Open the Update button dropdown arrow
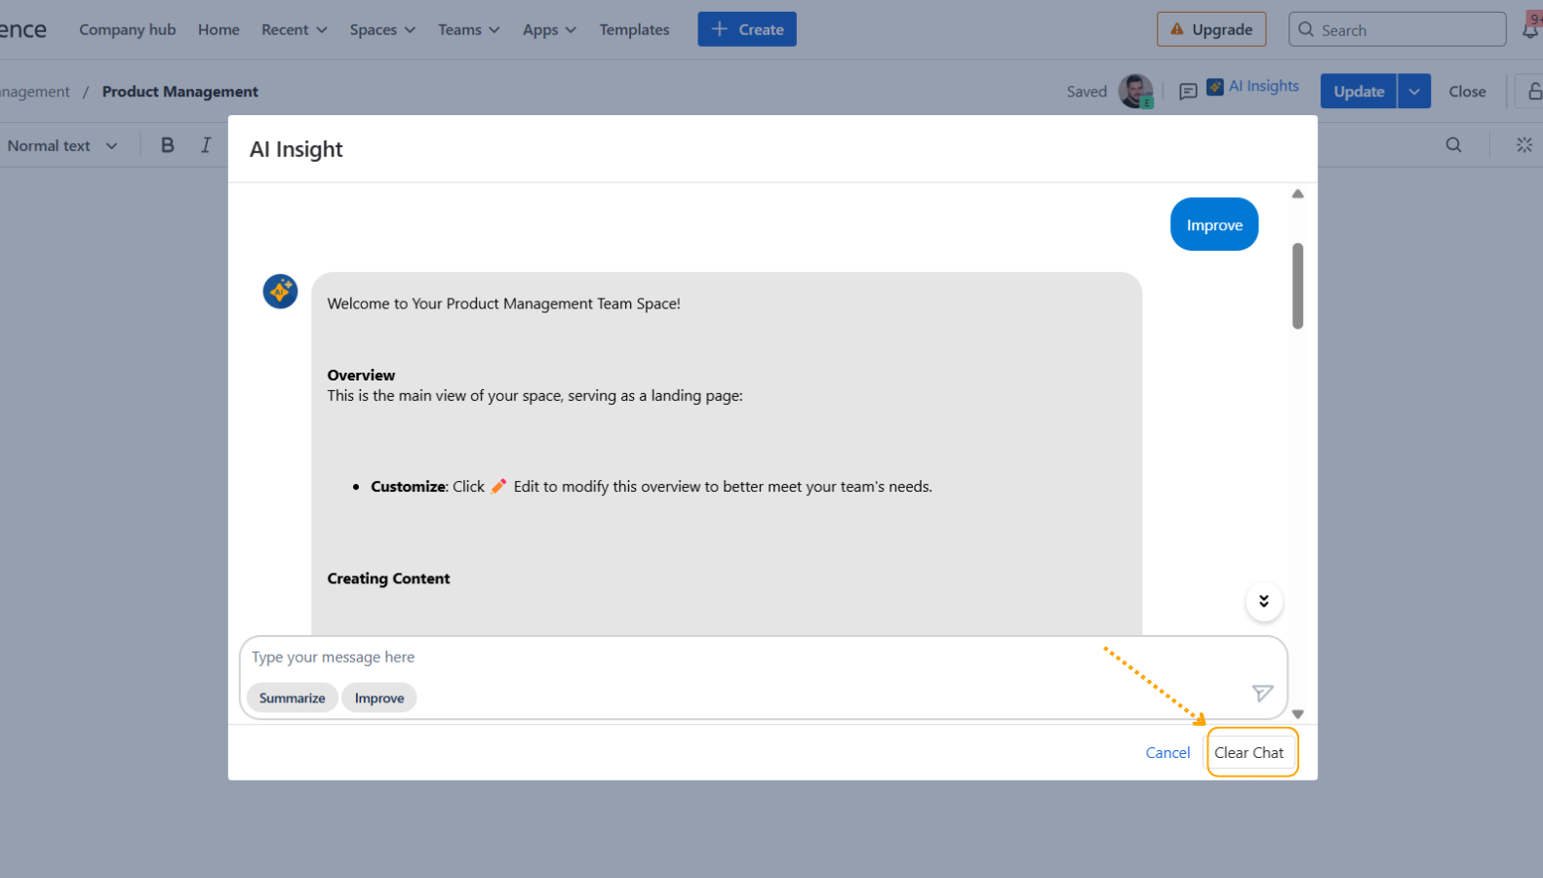 pyautogui.click(x=1413, y=92)
